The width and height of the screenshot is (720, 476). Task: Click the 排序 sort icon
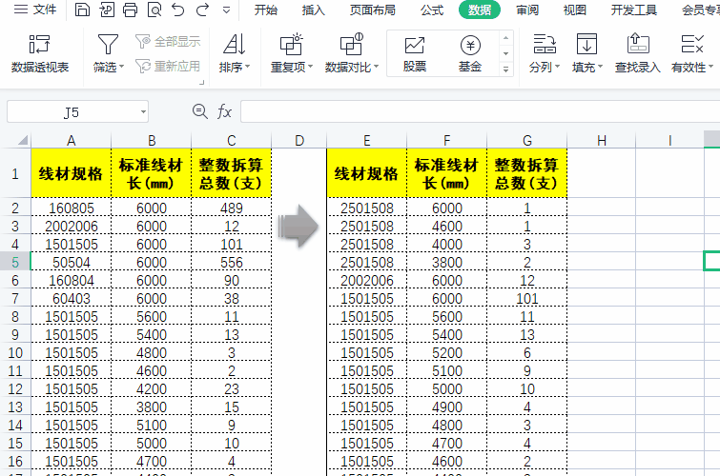pos(235,45)
